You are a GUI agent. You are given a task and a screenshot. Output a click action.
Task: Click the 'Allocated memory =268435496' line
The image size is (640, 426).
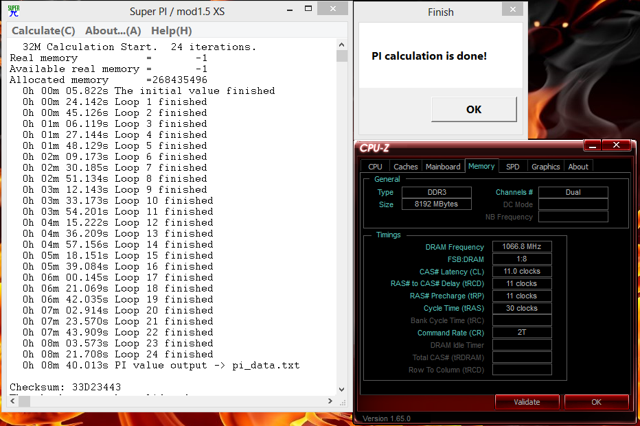(x=108, y=80)
